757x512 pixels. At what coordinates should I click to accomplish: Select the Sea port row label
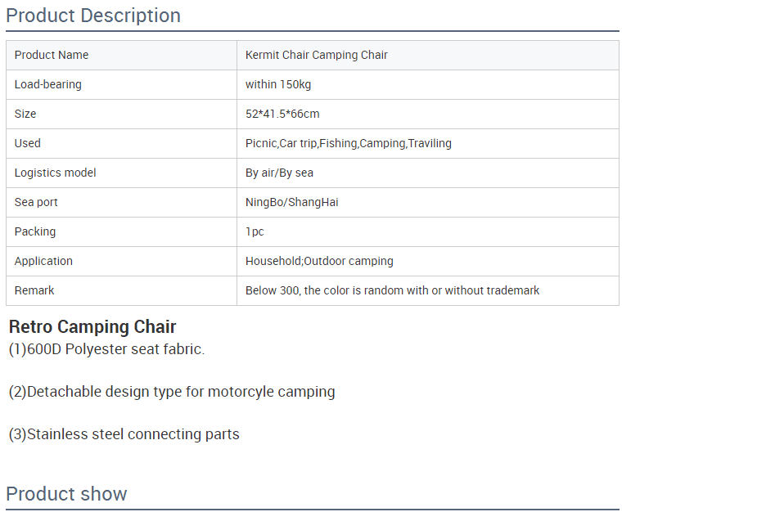[x=36, y=202]
